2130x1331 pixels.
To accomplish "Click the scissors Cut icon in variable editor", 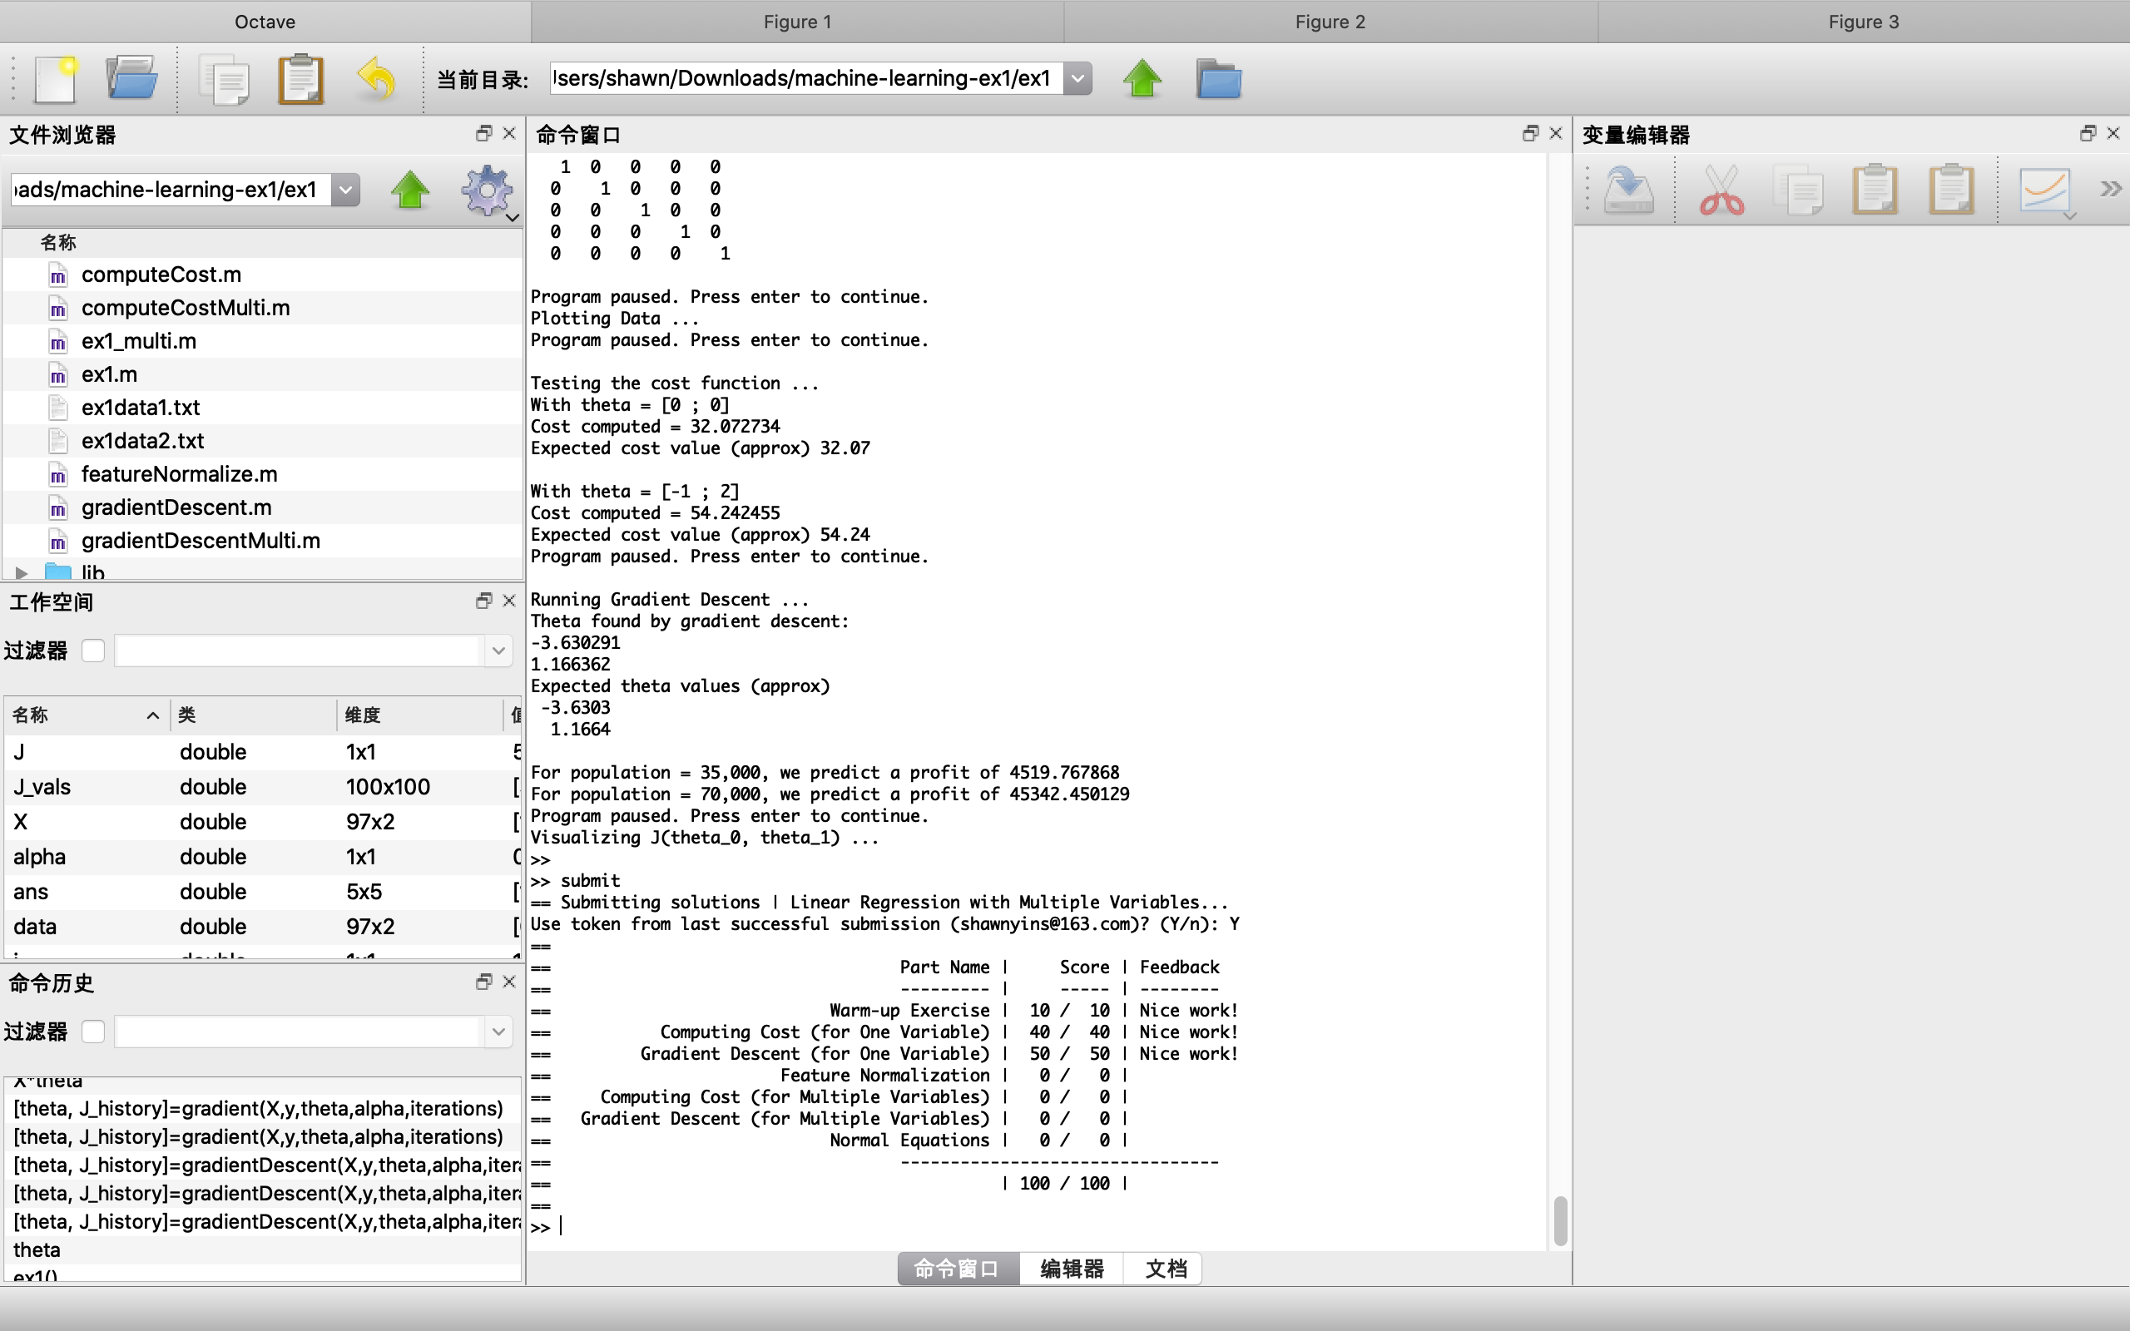I will [x=1721, y=190].
